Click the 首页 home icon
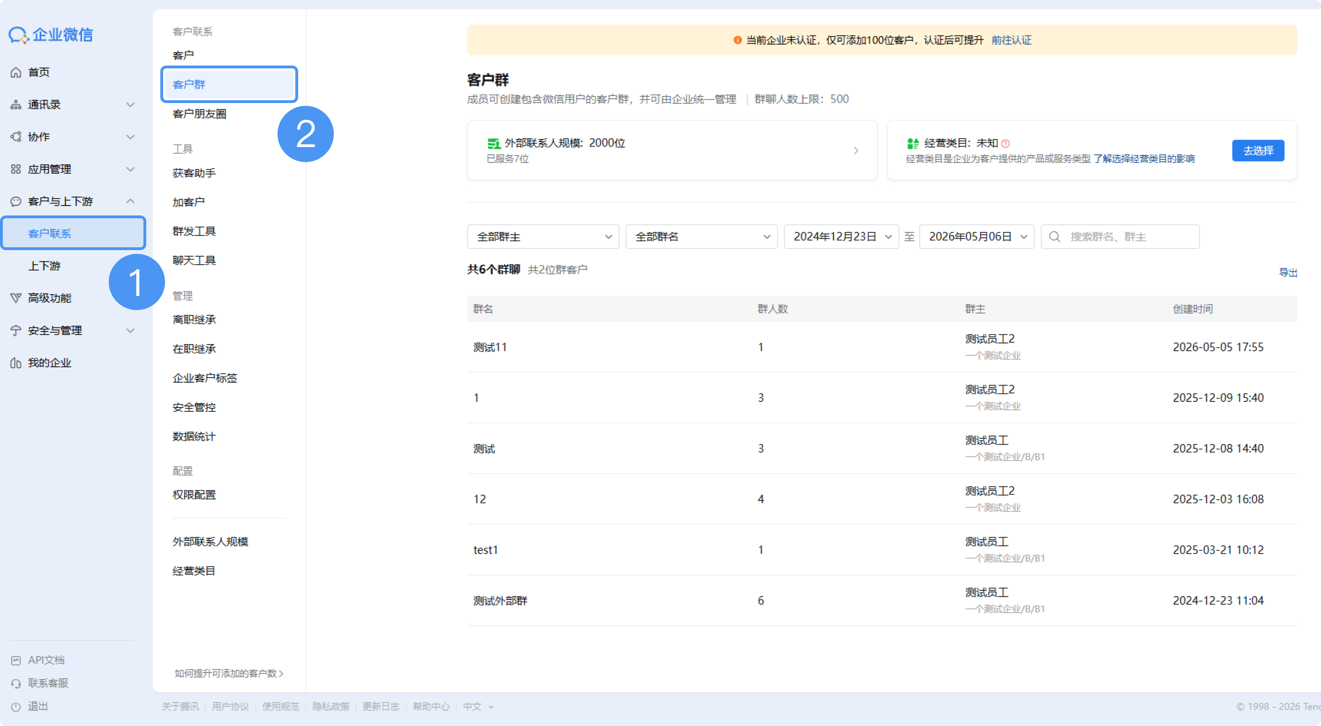The image size is (1321, 726). coord(16,72)
